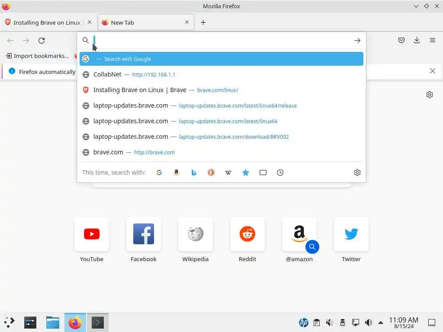Search history using the clock icon
The height and width of the screenshot is (332, 443).
(x=280, y=172)
